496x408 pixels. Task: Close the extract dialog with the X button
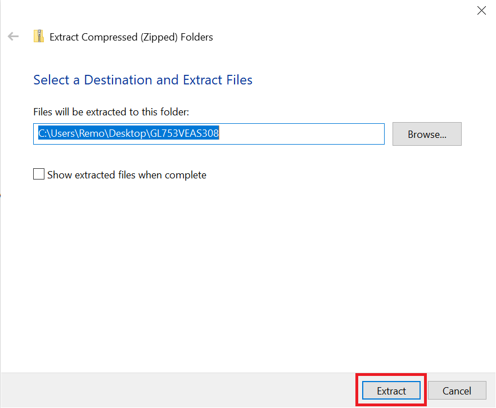pyautogui.click(x=481, y=11)
